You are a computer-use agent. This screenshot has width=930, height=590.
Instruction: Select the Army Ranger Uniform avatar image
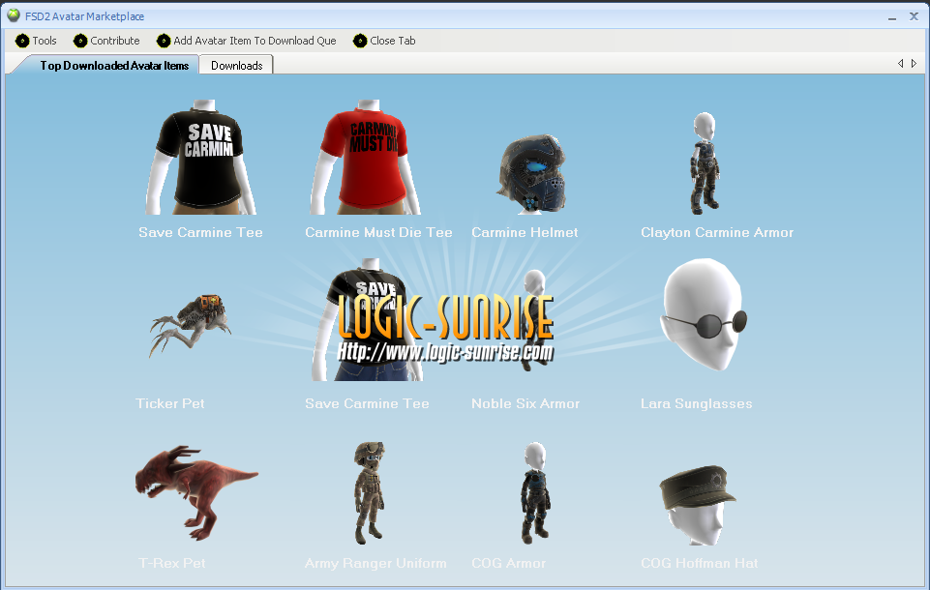[x=369, y=492]
